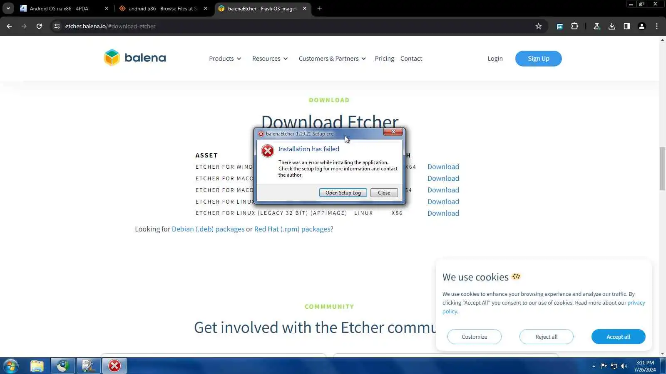This screenshot has height=374, width=666.
Task: Expand the Products menu
Action: [x=225, y=59]
